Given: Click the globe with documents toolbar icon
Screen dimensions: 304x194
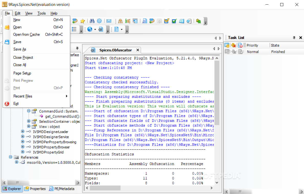Looking at the screenshot, I should click(189, 21).
